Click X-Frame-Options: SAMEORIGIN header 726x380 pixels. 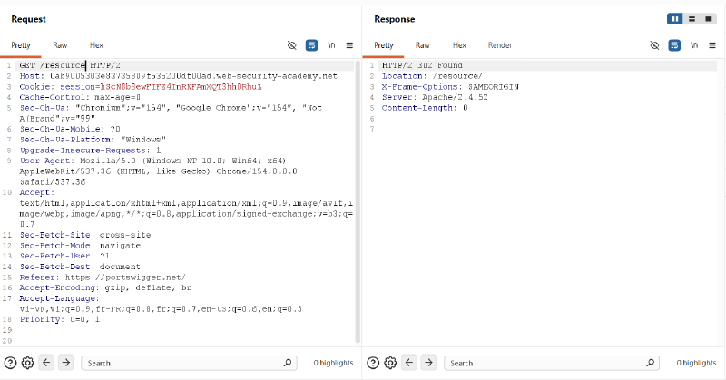(450, 86)
